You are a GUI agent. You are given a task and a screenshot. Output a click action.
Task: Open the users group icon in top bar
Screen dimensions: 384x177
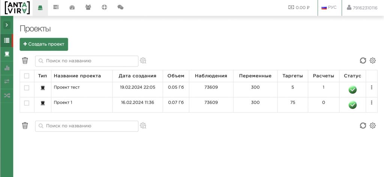pyautogui.click(x=88, y=7)
